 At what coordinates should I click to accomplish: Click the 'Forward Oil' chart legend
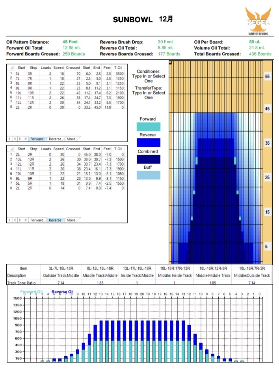(32, 292)
